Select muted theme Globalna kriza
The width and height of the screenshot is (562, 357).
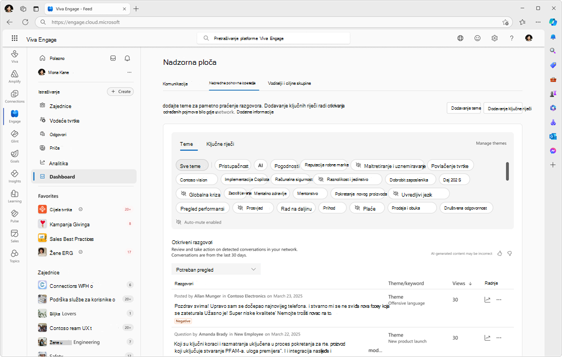[199, 194]
